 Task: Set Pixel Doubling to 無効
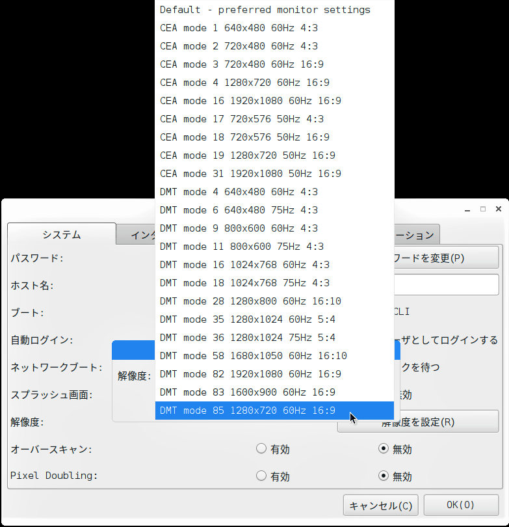pyautogui.click(x=384, y=476)
